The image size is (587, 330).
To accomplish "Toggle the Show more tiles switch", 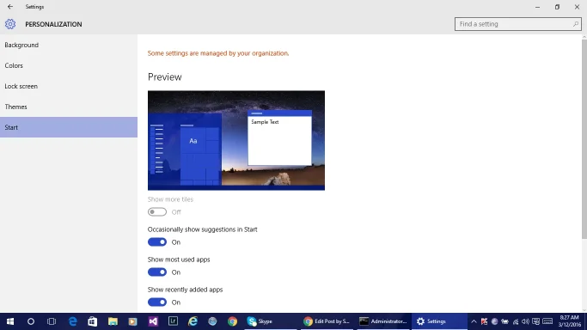I will click(157, 212).
